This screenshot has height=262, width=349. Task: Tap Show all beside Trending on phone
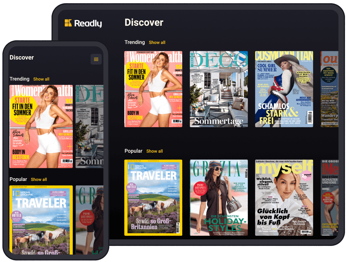(x=41, y=79)
